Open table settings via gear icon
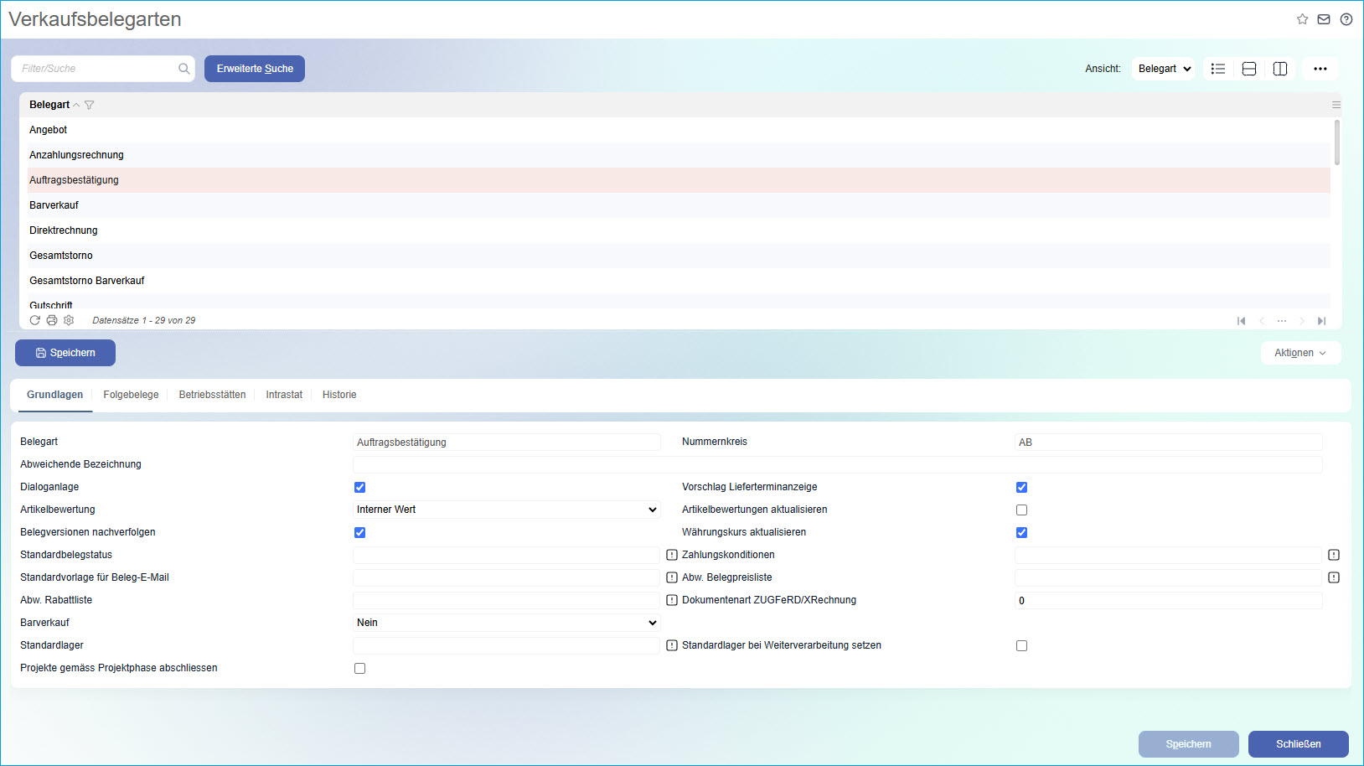This screenshot has width=1364, height=766. (68, 320)
